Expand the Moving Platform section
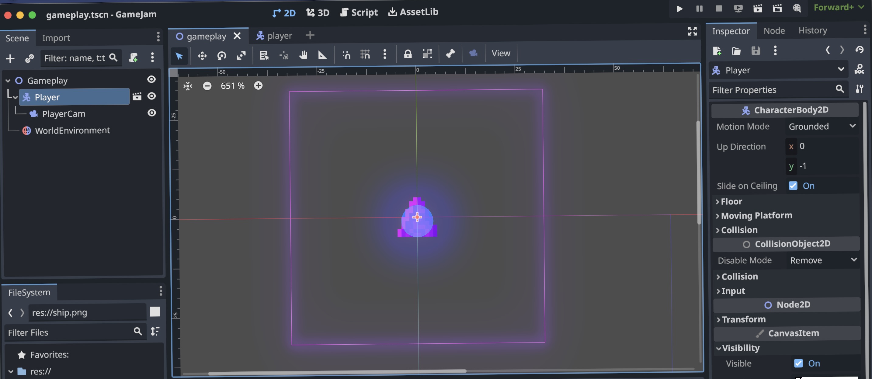Viewport: 872px width, 379px height. click(x=756, y=215)
